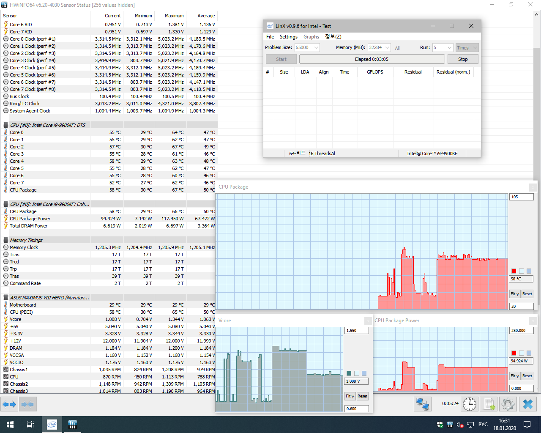Viewport: 541px width, 433px height.
Task: Open the remote network monitors button in HWiNFO
Action: point(422,404)
